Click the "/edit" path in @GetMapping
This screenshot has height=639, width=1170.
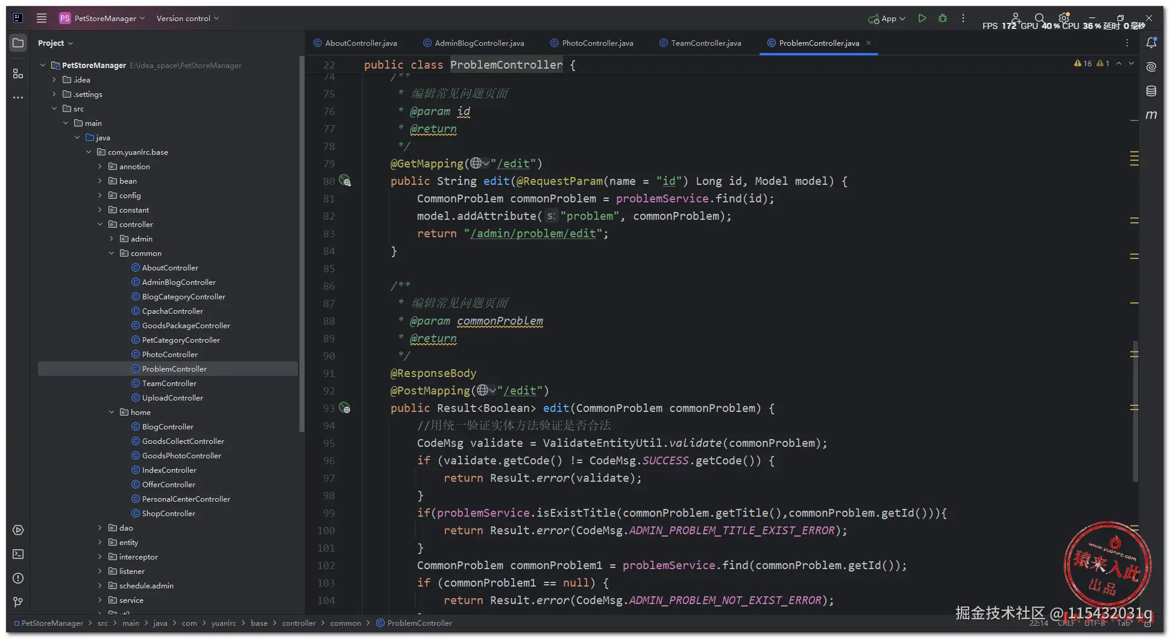pyautogui.click(x=513, y=163)
